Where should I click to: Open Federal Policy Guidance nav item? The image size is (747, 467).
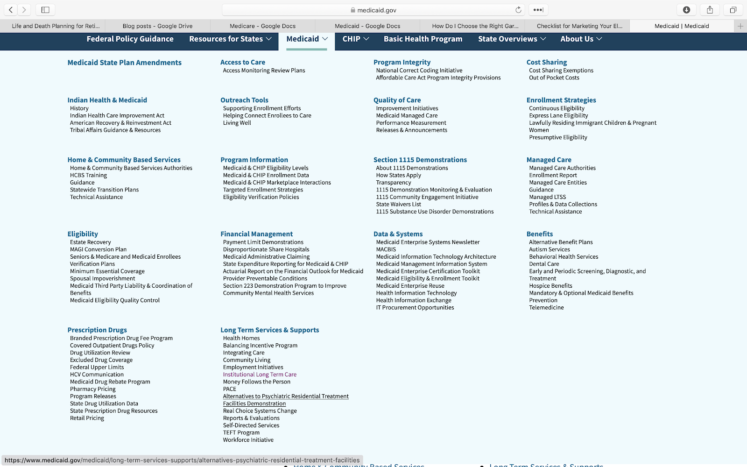130,39
